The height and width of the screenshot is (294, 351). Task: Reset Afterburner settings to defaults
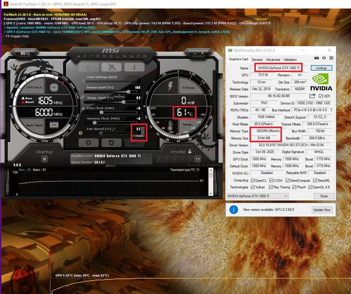click(112, 143)
